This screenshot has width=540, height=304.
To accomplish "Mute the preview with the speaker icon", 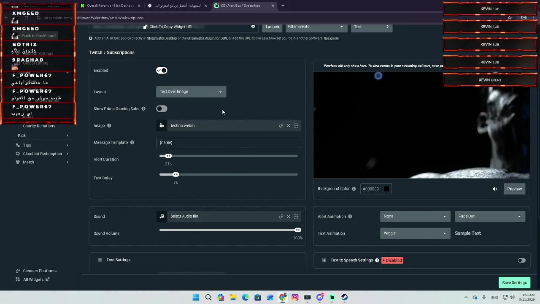I will click(494, 189).
